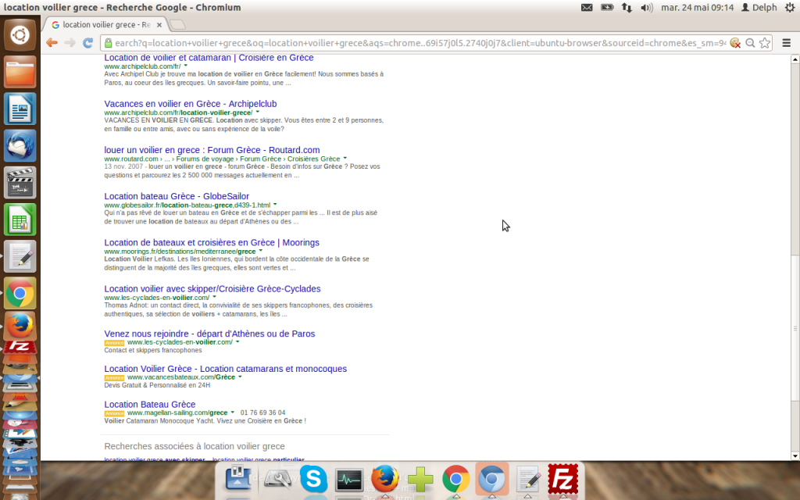This screenshot has height=500, width=800.
Task: Expand arrow beside globesailor.fr URL
Action: click(x=275, y=205)
